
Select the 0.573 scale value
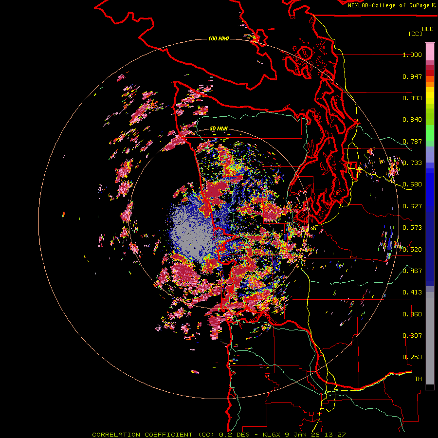point(412,227)
